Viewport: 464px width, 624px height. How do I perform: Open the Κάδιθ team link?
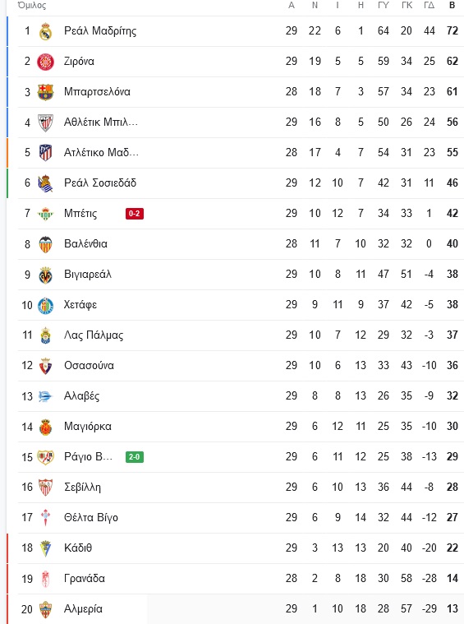78,548
